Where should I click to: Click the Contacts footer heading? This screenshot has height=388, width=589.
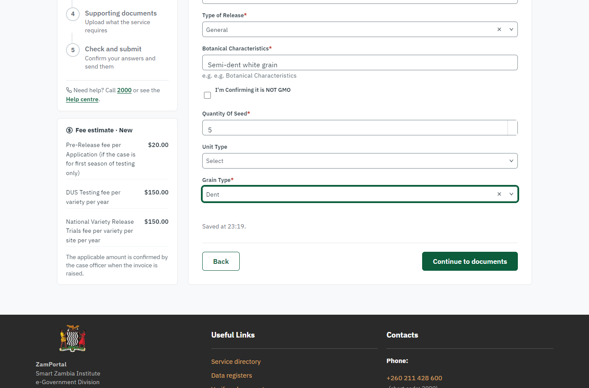[402, 335]
